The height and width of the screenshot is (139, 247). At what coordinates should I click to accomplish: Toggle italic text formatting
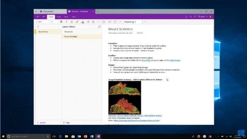pos(66,22)
